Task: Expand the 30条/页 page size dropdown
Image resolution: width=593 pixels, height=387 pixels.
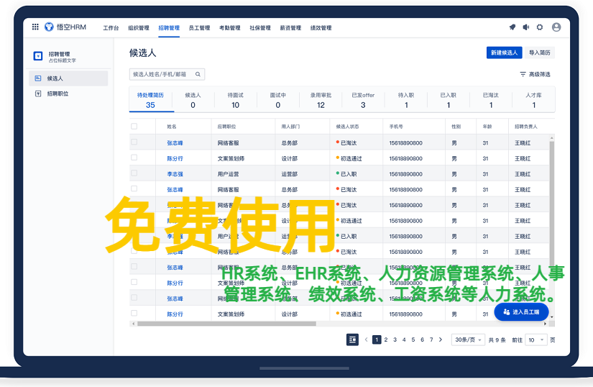Action: pos(467,340)
